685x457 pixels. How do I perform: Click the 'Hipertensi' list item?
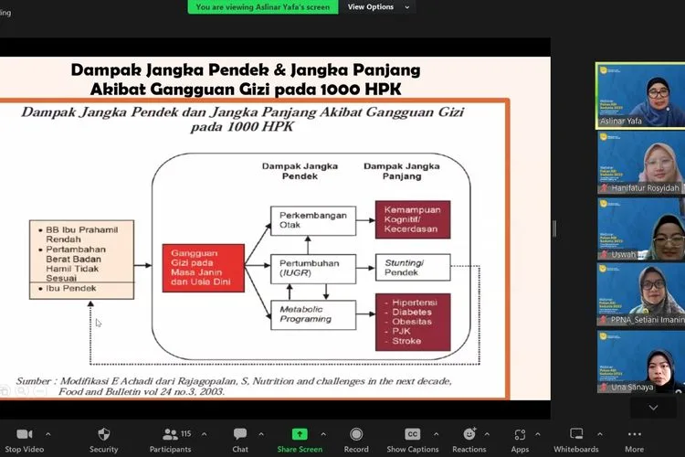415,303
